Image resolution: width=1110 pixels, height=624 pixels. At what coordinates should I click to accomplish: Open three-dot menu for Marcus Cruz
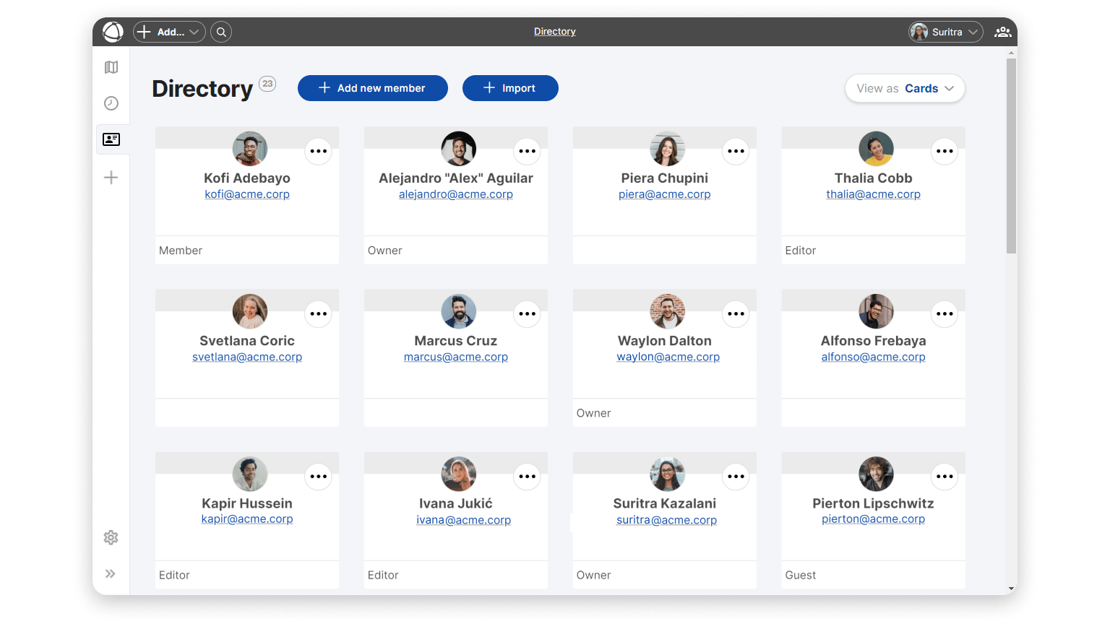527,313
